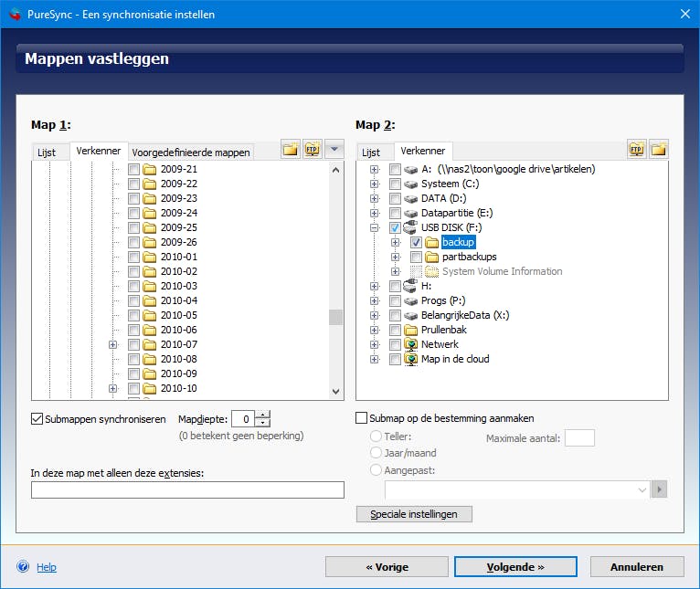Click the USB DISK (F:) drive icon
The image size is (700, 589).
point(409,227)
